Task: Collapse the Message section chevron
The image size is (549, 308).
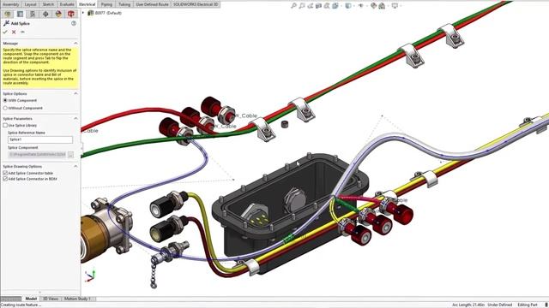Action: pyautogui.click(x=75, y=44)
